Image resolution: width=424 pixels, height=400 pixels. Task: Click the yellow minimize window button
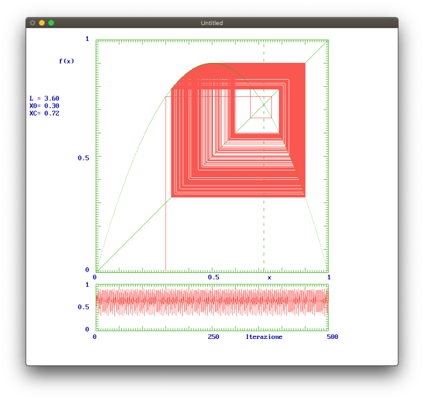click(42, 23)
